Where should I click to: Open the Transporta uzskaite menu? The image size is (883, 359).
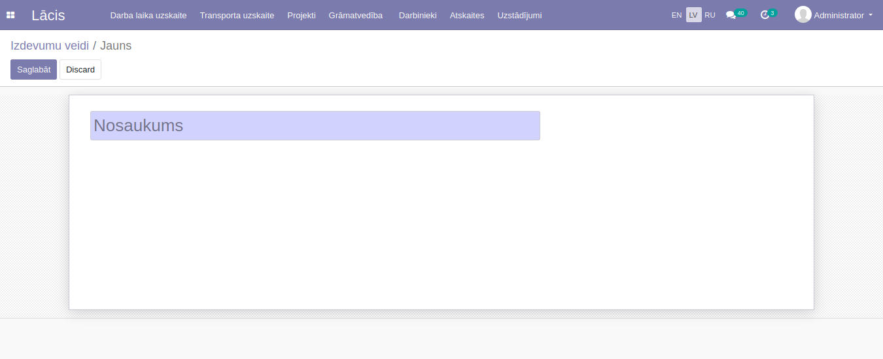pyautogui.click(x=237, y=15)
